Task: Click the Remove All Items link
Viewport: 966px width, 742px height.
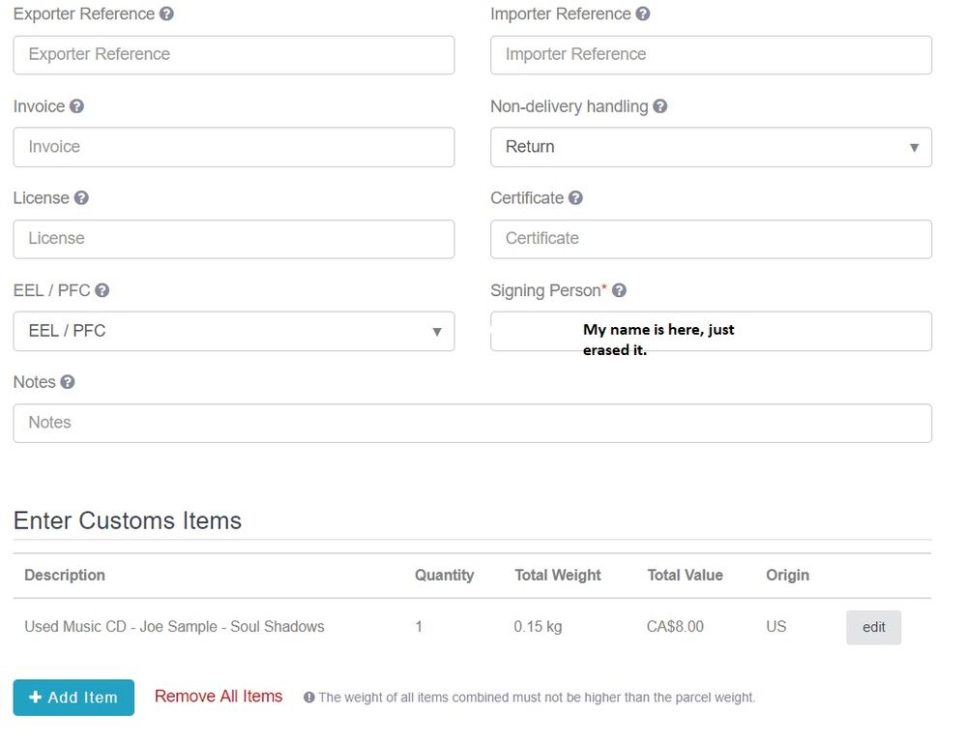Action: (219, 697)
